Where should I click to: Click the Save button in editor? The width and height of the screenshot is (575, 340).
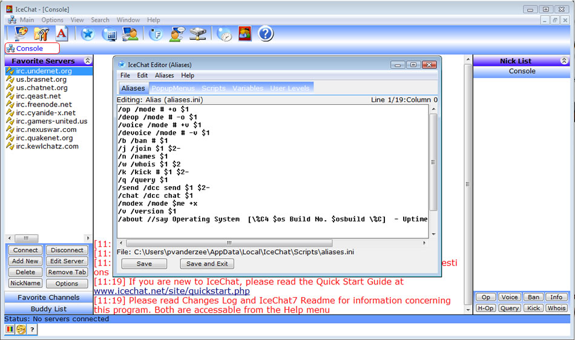144,263
